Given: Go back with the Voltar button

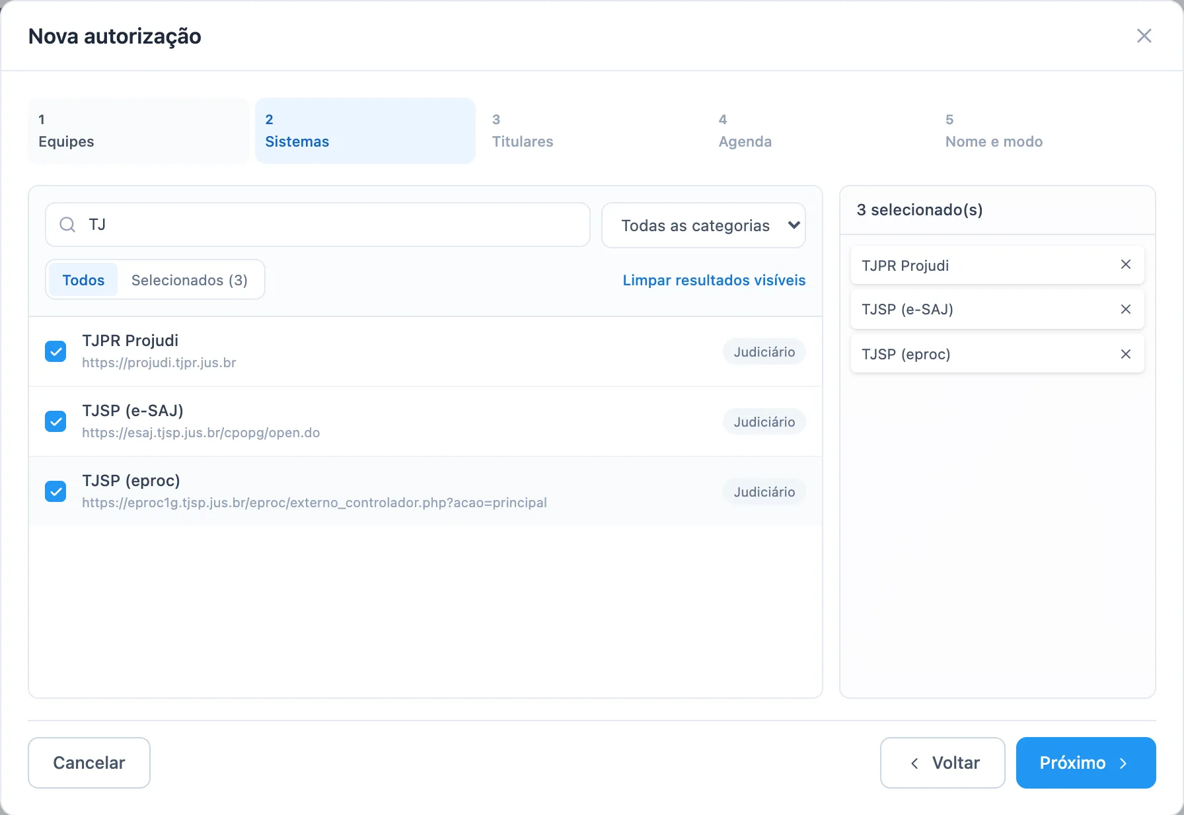Looking at the screenshot, I should click(x=943, y=763).
